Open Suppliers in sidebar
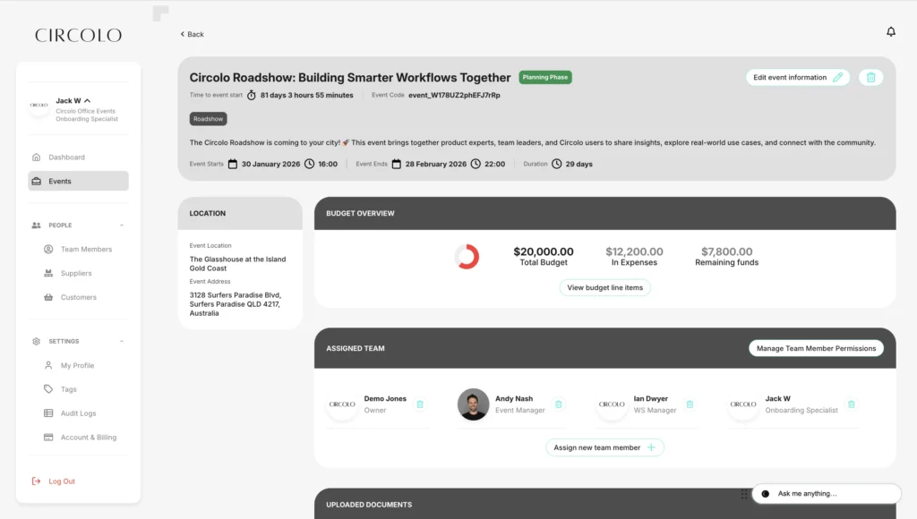 pos(76,274)
